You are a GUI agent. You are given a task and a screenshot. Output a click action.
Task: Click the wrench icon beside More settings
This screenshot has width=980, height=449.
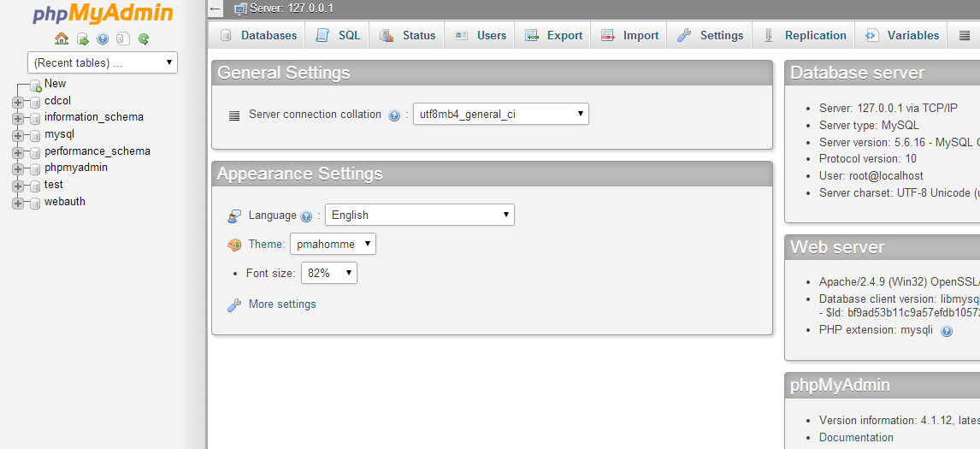[234, 305]
